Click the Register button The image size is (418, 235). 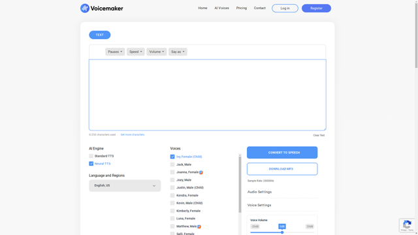316,8
